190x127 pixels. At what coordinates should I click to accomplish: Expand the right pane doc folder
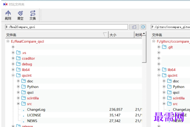tap(164, 81)
